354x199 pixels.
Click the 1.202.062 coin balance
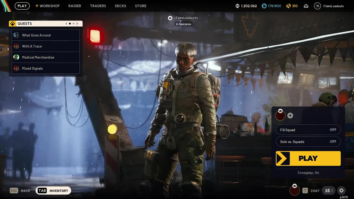point(249,6)
